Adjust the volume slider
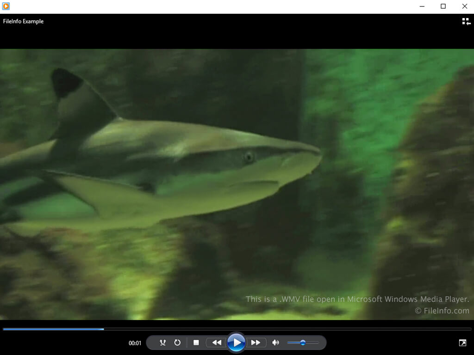Viewport: 474px width, 355px height. click(303, 343)
